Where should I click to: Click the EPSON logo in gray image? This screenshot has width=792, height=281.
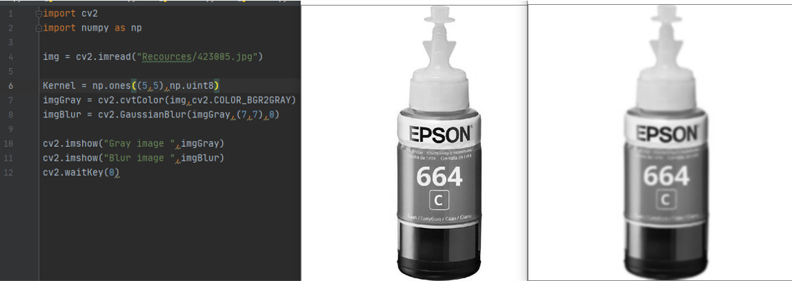(x=440, y=134)
